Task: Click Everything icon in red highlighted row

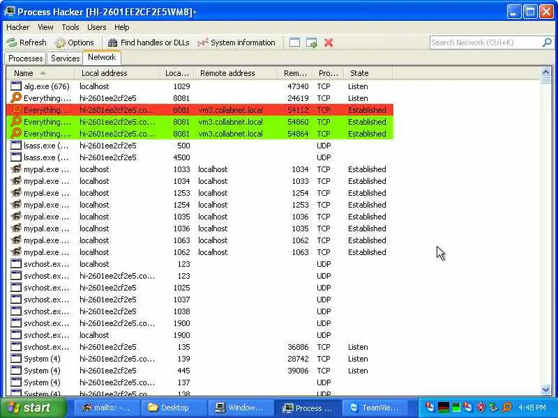Action: pyautogui.click(x=15, y=110)
